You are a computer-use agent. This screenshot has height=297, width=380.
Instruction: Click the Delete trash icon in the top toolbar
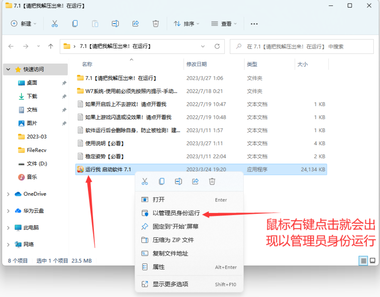click(x=156, y=24)
